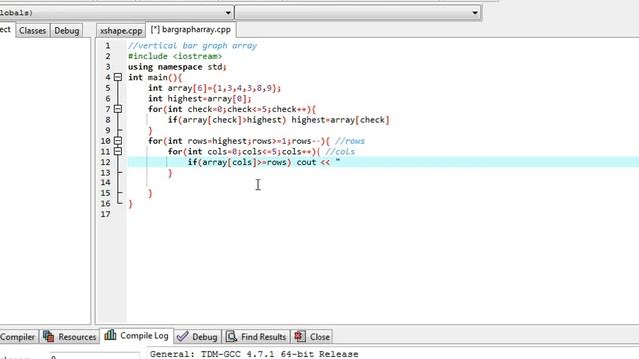Image resolution: width=639 pixels, height=359 pixels.
Task: Click the if statement on line 8
Action: point(279,120)
